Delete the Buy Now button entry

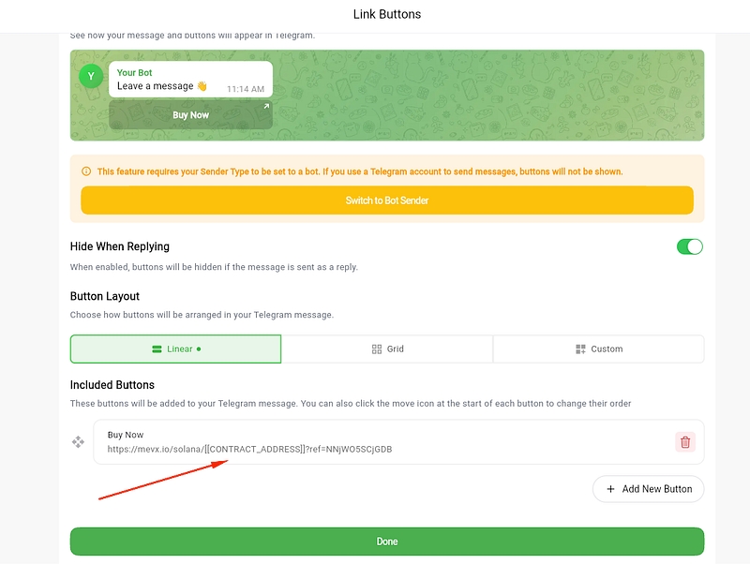(x=684, y=442)
